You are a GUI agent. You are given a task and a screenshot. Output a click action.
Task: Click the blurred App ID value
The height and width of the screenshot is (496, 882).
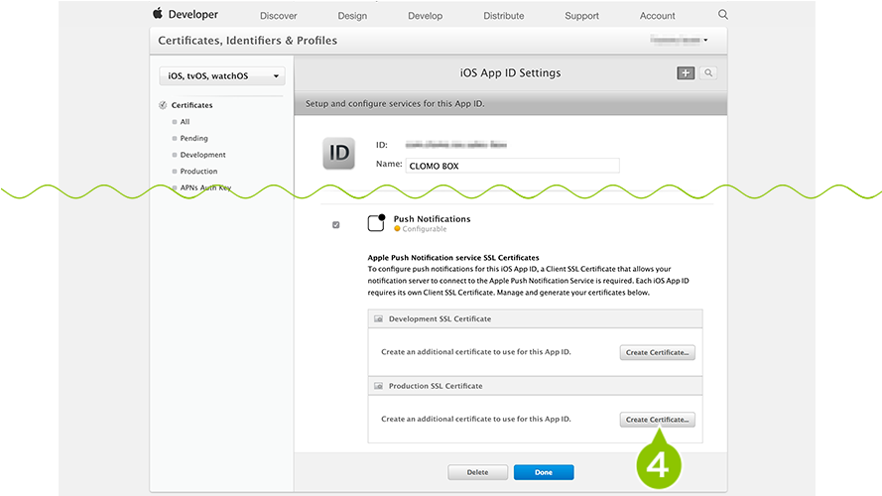[456, 145]
